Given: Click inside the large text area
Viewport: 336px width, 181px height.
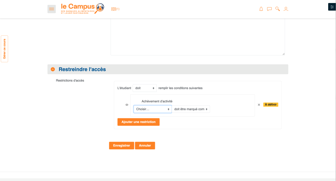Looking at the screenshot, I should (197, 37).
